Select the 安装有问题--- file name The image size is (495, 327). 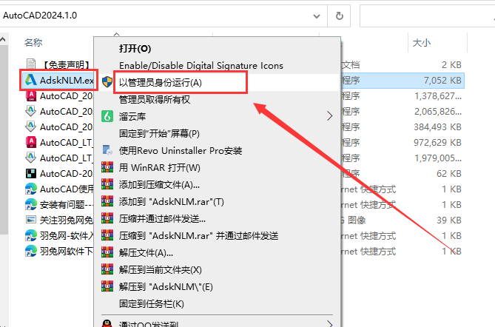[67, 205]
